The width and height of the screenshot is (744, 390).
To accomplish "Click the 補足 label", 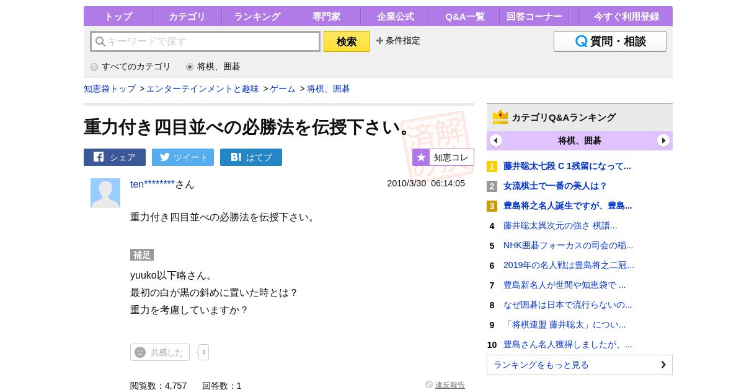I will pyautogui.click(x=142, y=255).
